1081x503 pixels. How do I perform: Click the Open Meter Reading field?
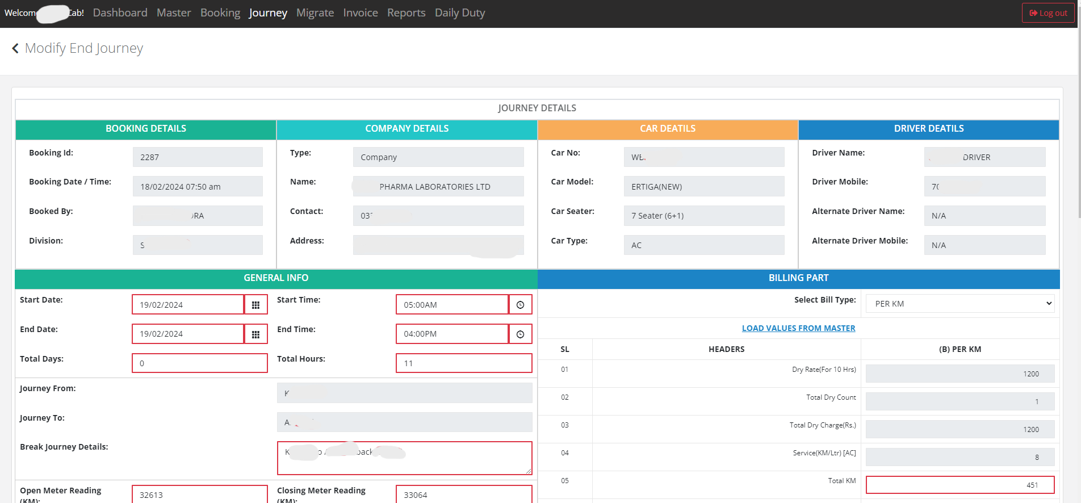click(200, 494)
